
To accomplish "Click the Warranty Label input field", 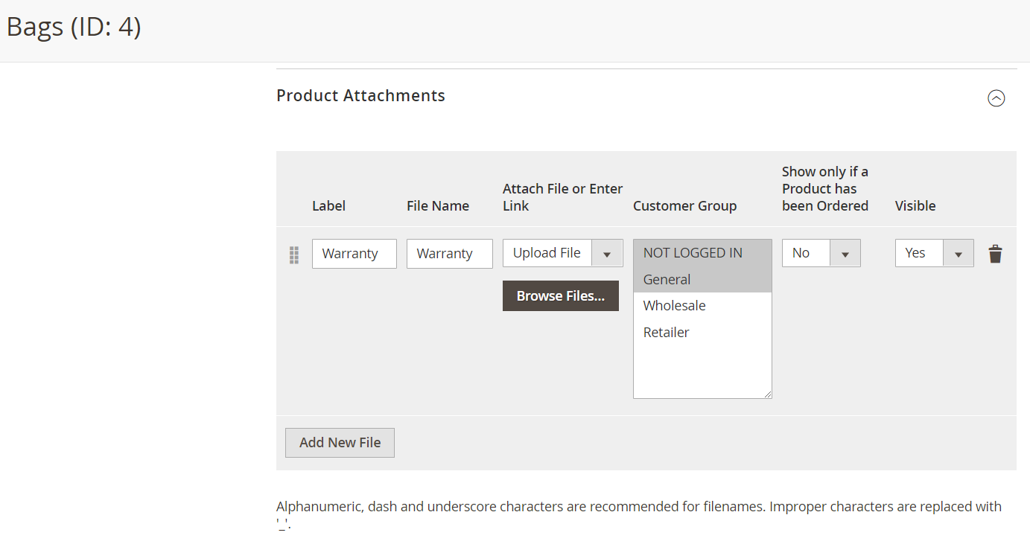I will 354,253.
